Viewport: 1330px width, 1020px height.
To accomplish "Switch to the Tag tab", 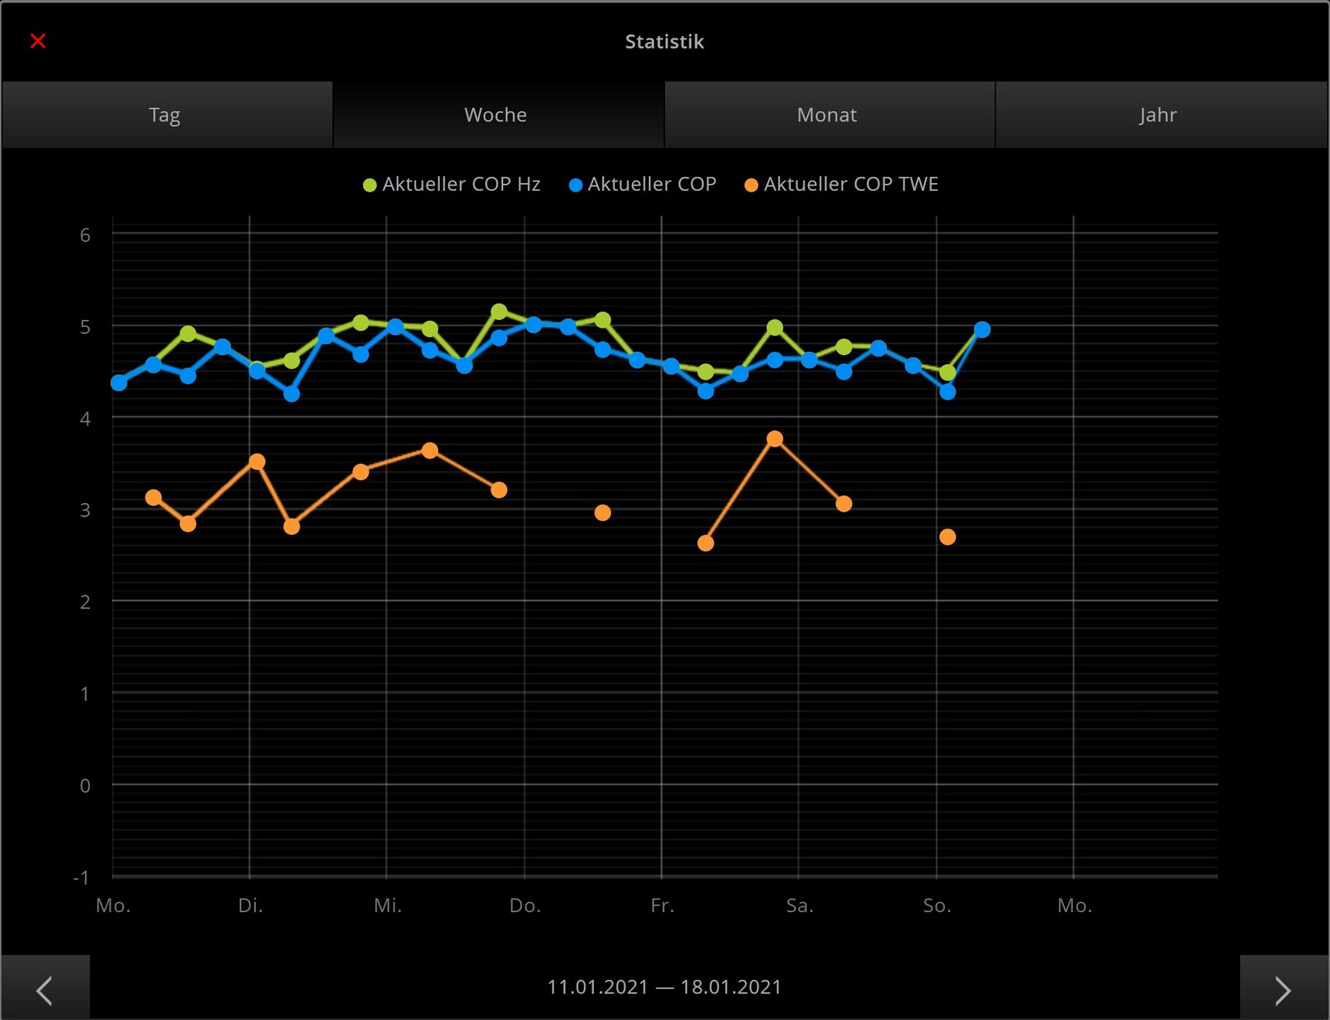I will point(166,115).
